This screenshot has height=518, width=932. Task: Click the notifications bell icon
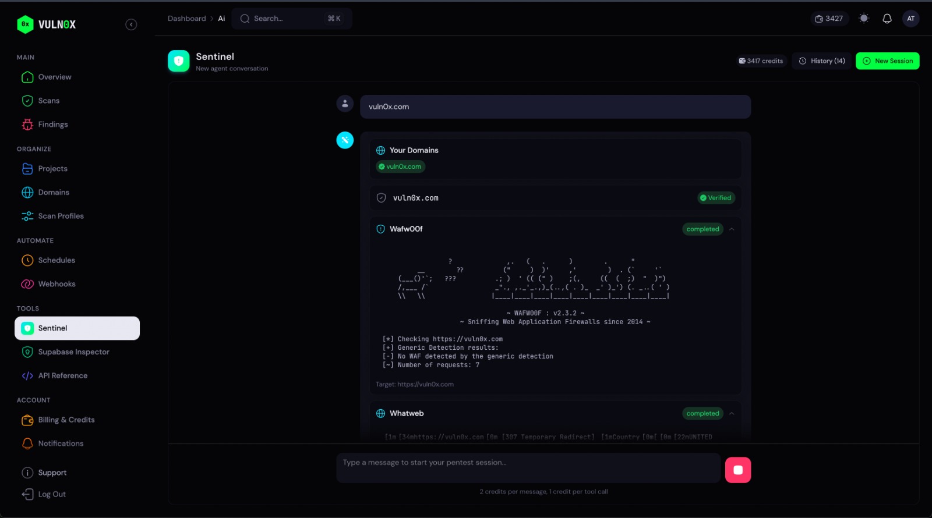(x=887, y=19)
